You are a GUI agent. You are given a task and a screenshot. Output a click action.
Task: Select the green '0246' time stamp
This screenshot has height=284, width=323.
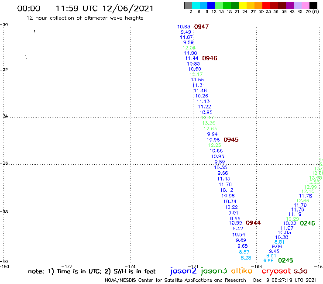(307, 223)
